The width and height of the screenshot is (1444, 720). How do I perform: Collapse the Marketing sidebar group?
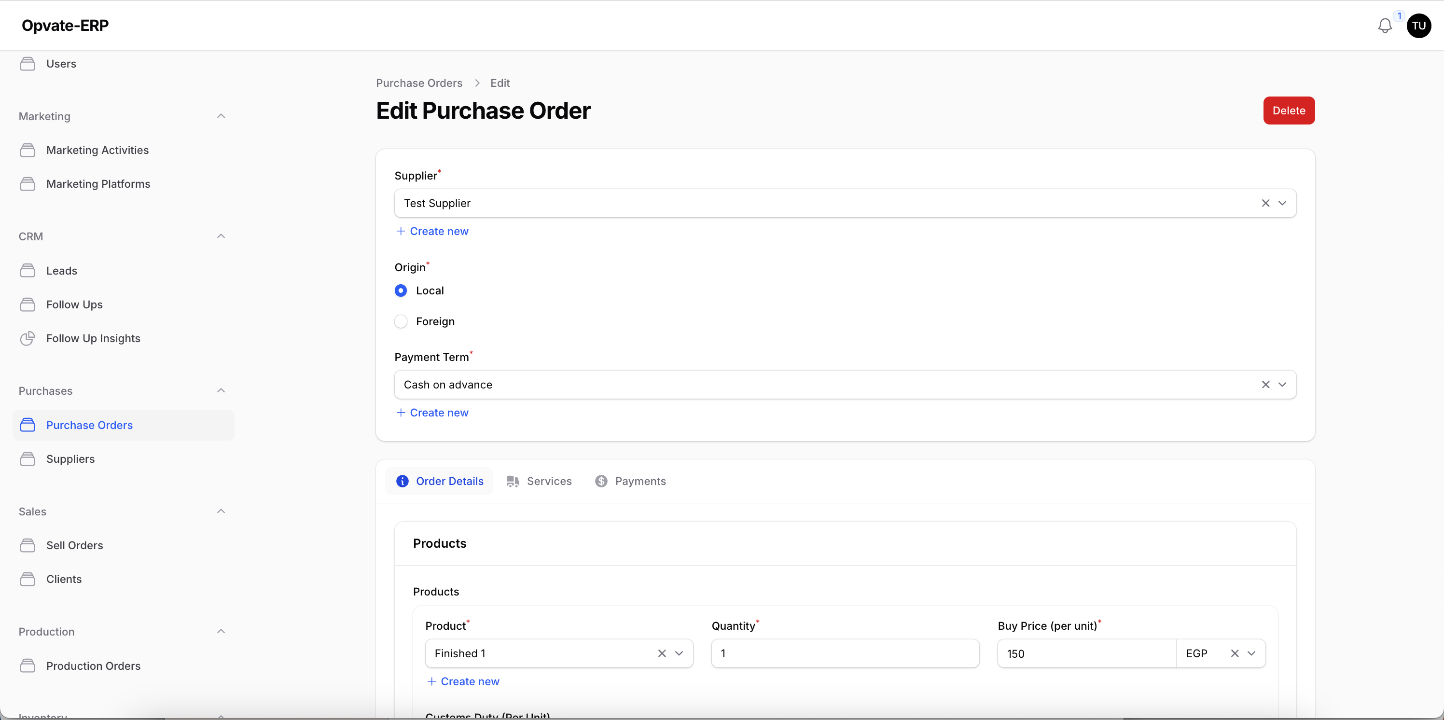pos(221,116)
